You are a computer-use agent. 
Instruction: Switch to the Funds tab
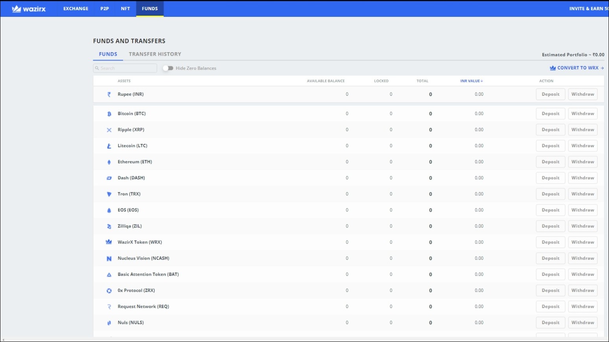[x=108, y=54]
